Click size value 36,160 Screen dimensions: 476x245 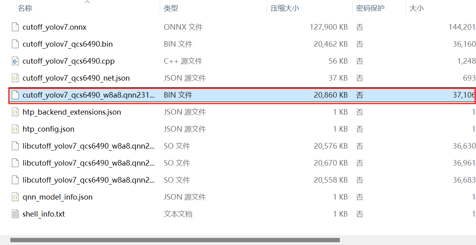464,44
